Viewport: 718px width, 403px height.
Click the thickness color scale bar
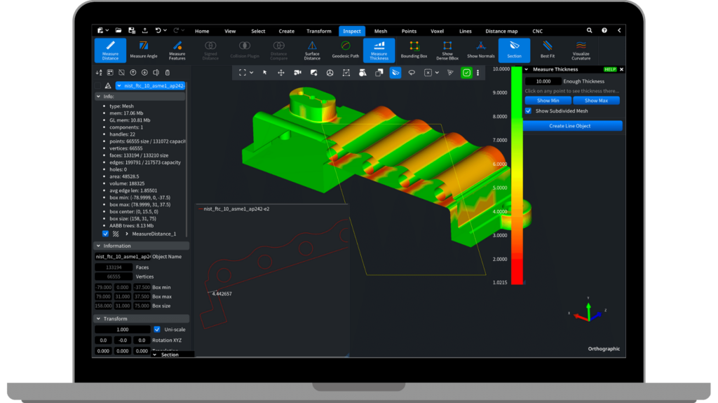coord(517,175)
